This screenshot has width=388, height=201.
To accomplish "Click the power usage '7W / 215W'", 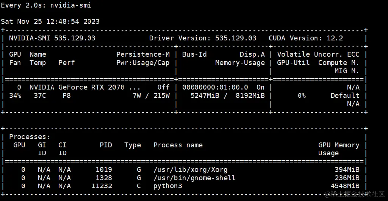I will (x=151, y=96).
